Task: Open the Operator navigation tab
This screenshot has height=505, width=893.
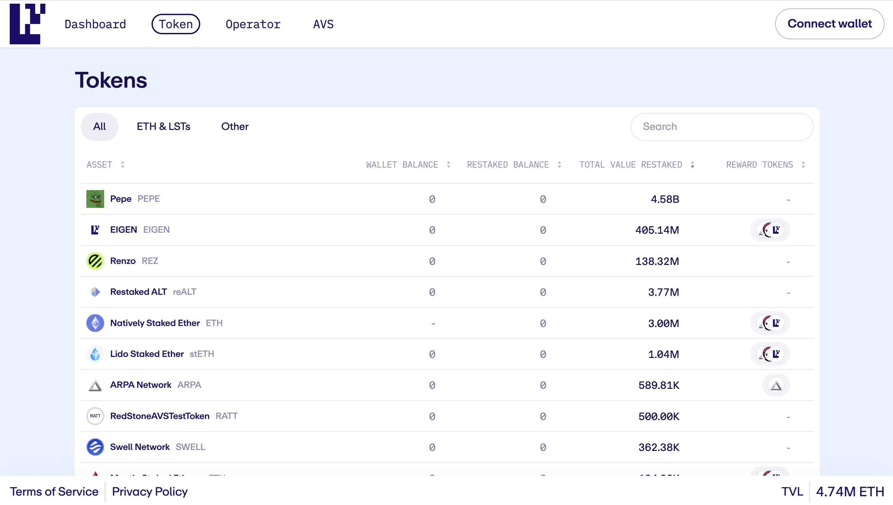Action: click(253, 24)
